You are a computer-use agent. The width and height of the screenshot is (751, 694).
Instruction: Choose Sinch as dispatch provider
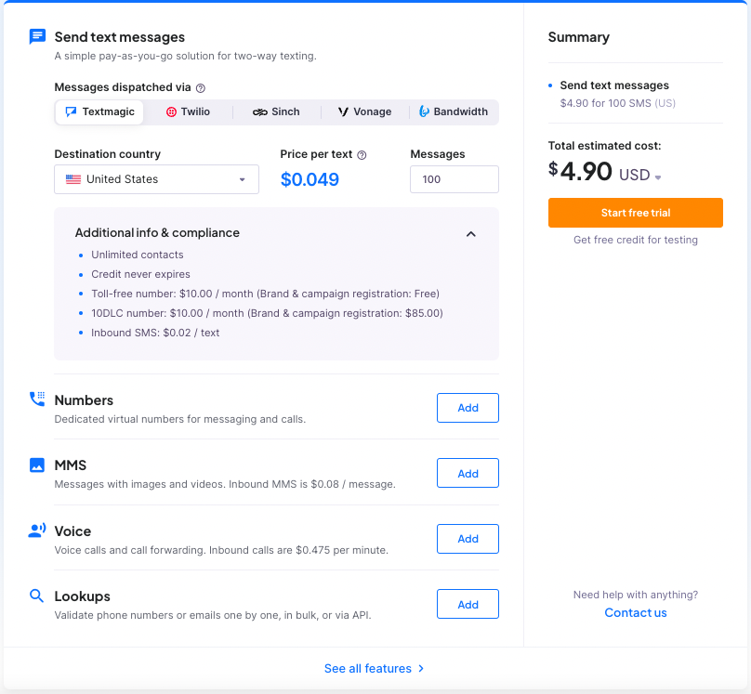(276, 111)
